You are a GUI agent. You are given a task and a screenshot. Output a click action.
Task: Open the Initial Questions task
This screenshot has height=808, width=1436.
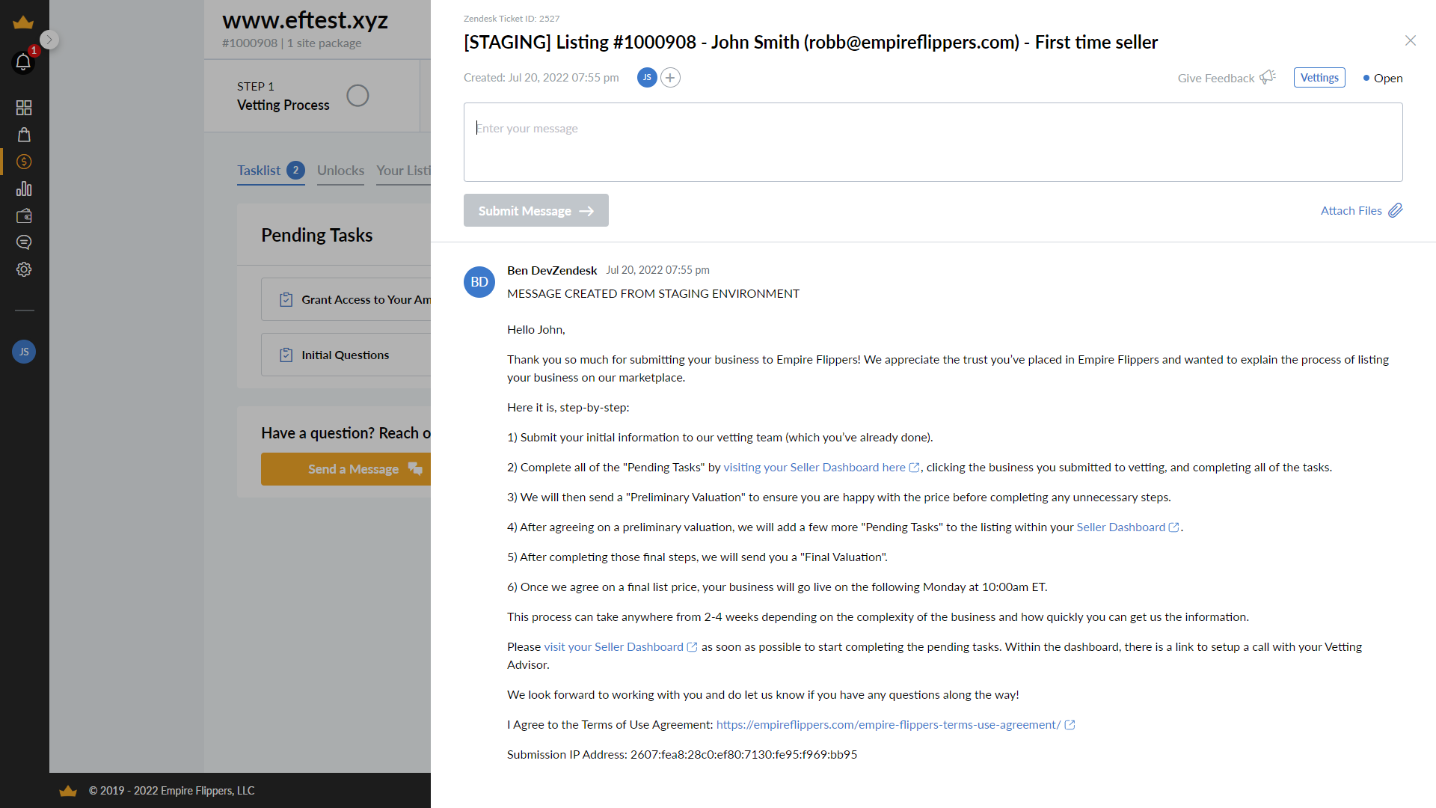pos(346,355)
